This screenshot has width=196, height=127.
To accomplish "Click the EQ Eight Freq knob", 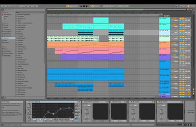I will [x=29, y=105].
